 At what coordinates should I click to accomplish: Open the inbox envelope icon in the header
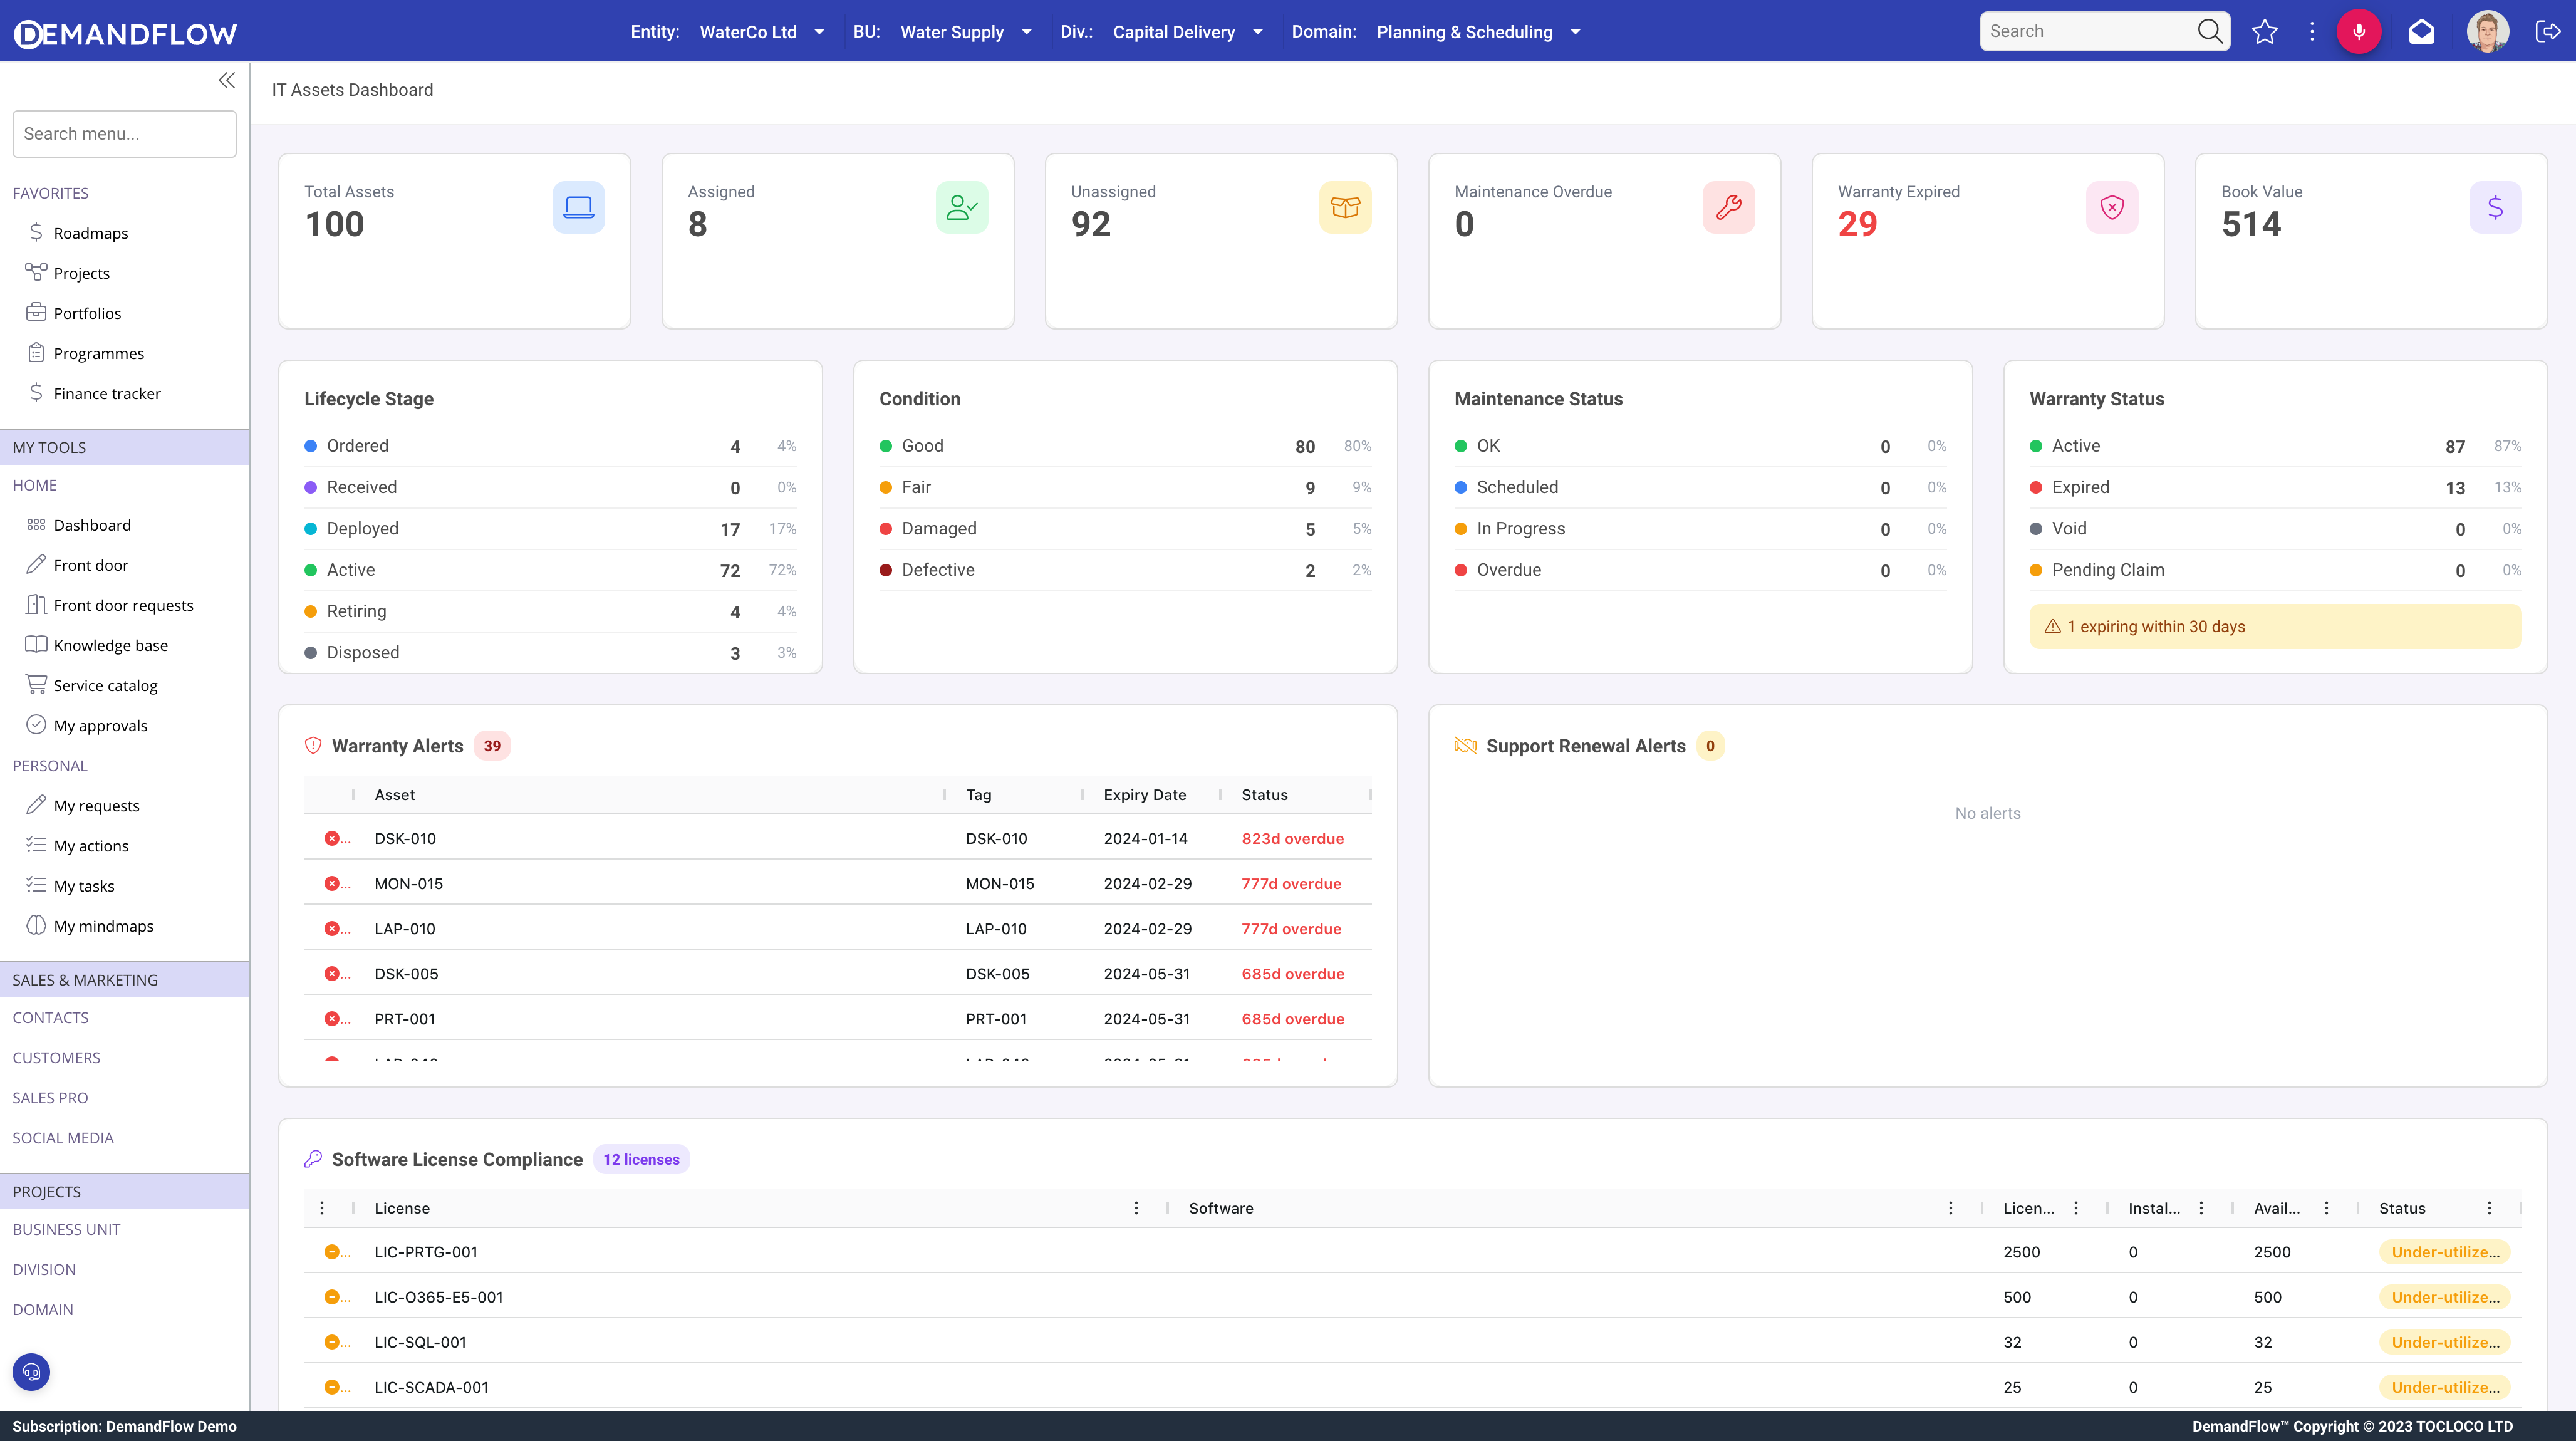tap(2422, 31)
